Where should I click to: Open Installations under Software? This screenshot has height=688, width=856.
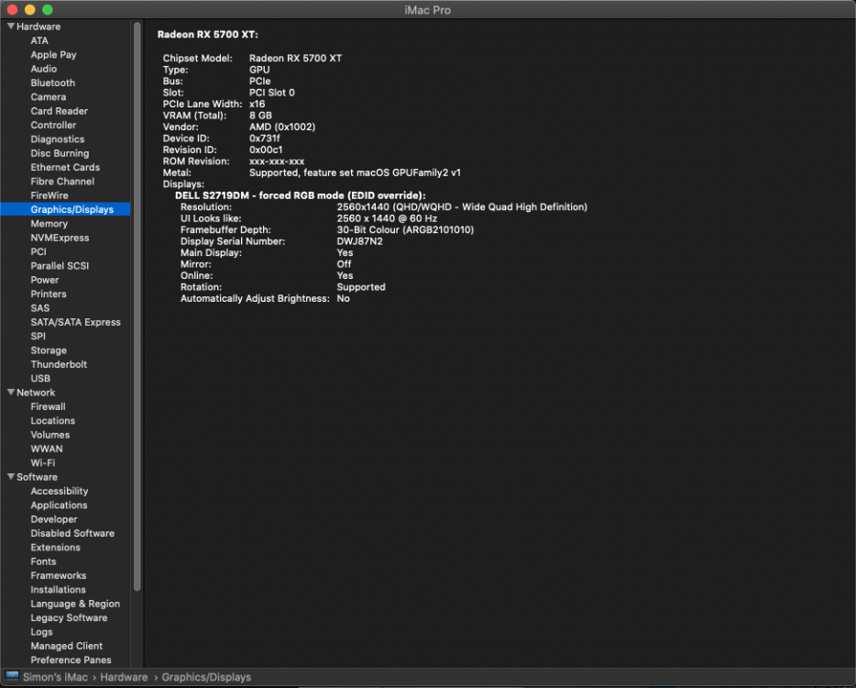[58, 590]
